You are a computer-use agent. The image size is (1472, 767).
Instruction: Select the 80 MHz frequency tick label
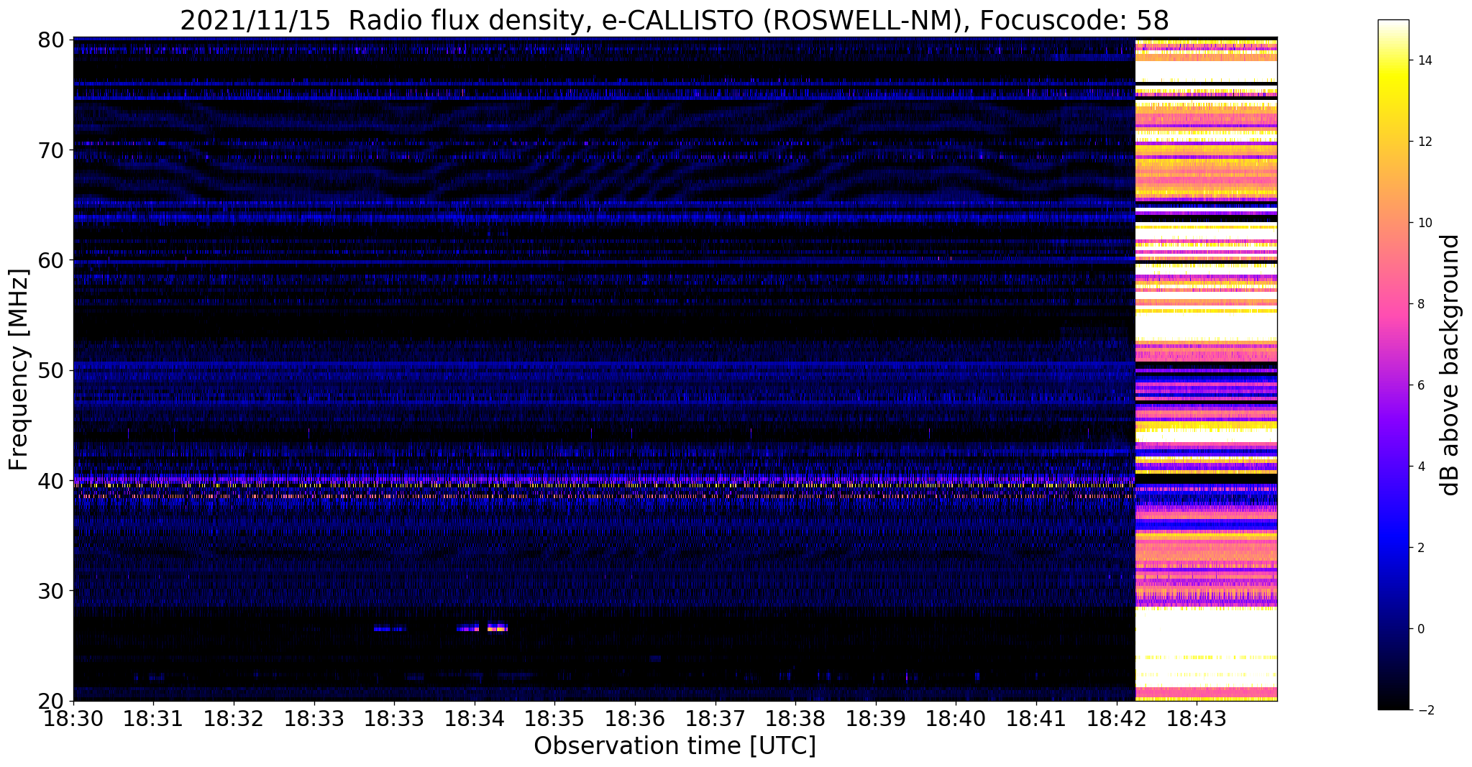pyautogui.click(x=50, y=39)
